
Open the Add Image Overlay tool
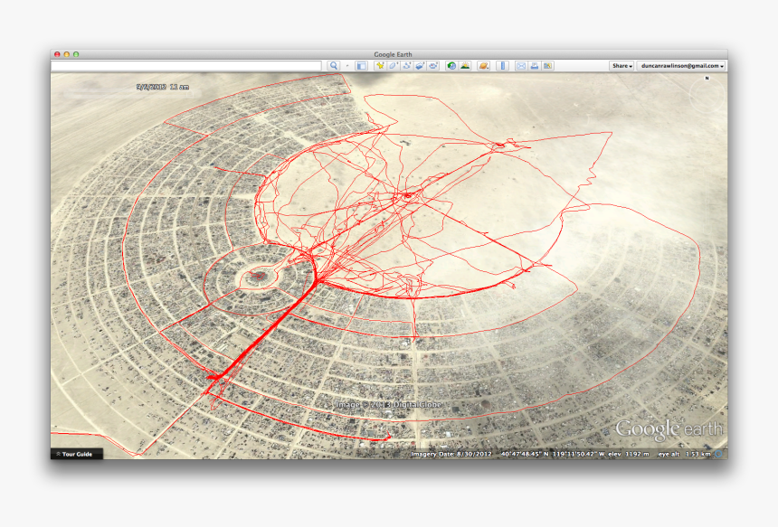[x=420, y=65]
